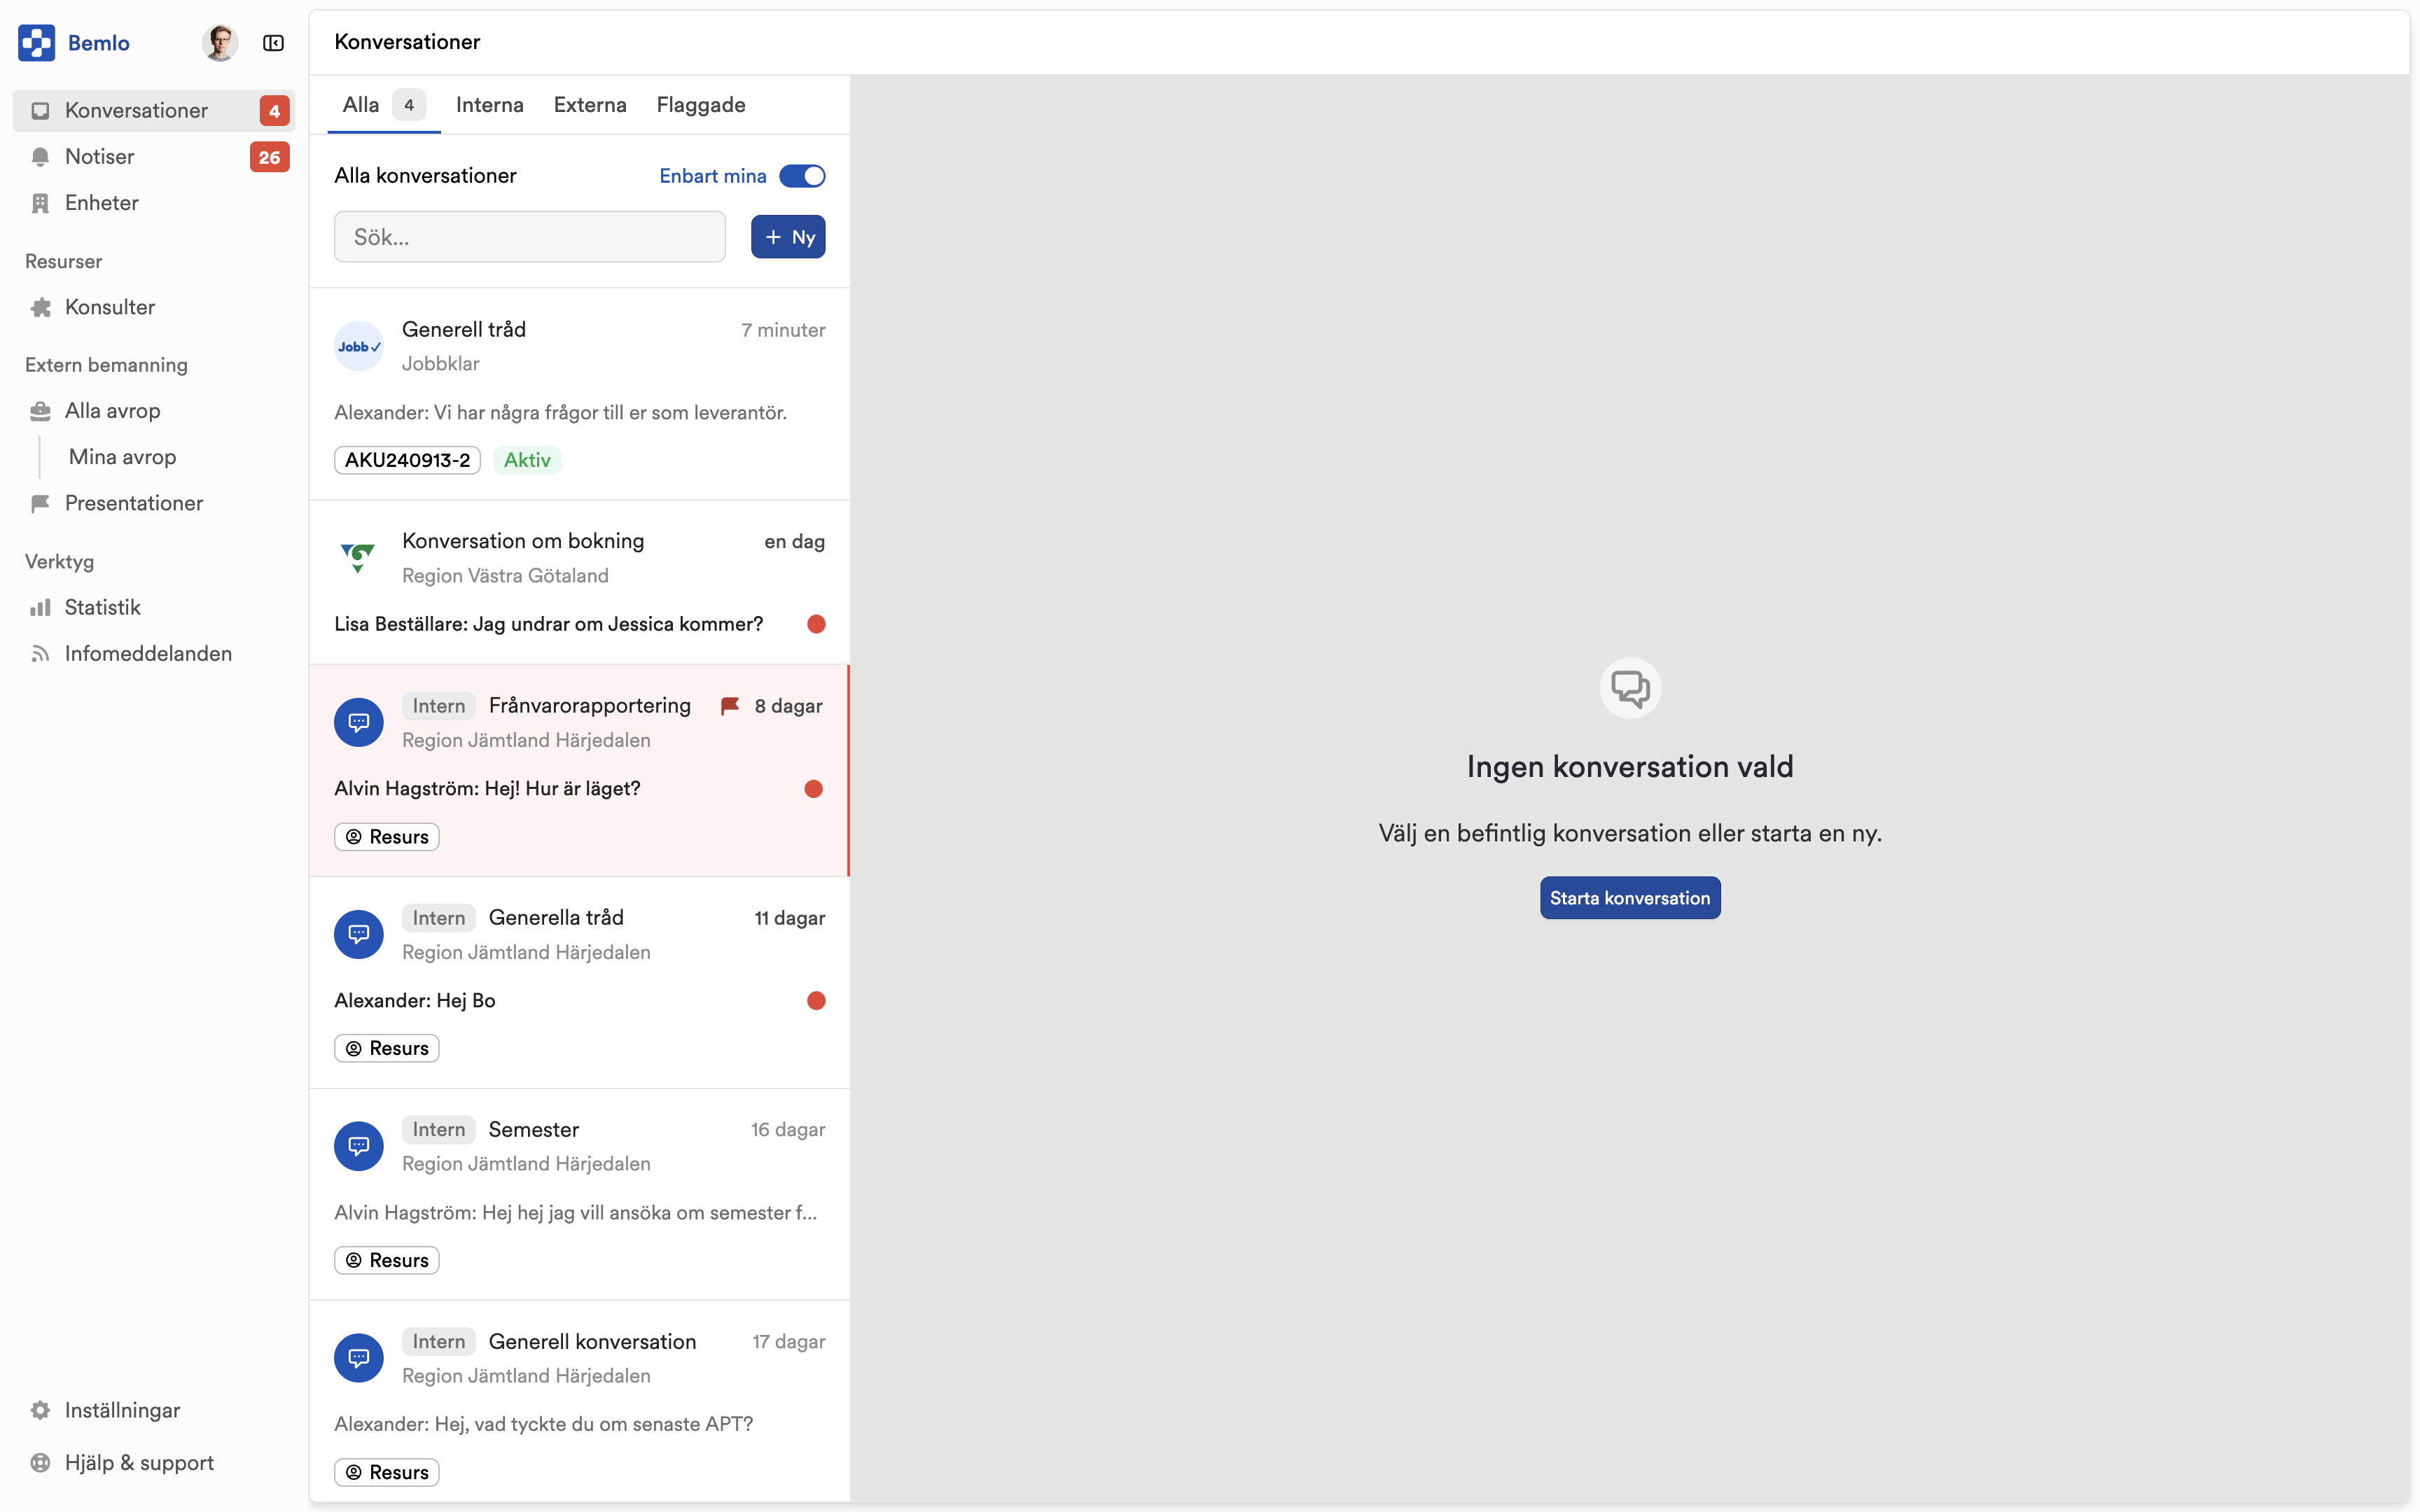Switch to the Externa tab

click(590, 105)
